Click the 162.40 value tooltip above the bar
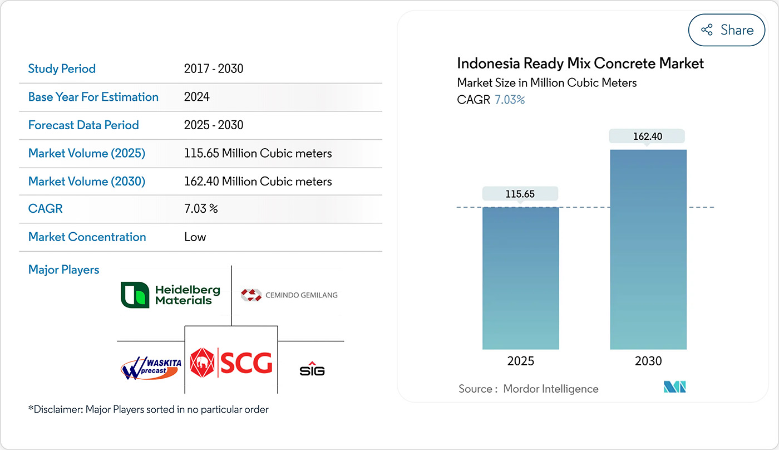The width and height of the screenshot is (779, 450). point(648,135)
